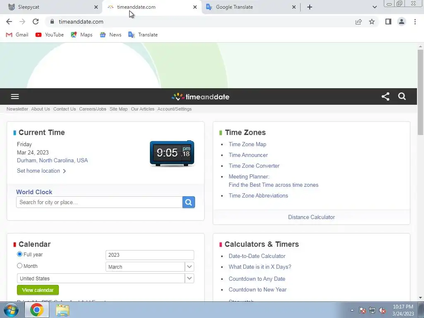This screenshot has width=424, height=318.
Task: Open What Date is it in X Days link
Action: coord(260,267)
